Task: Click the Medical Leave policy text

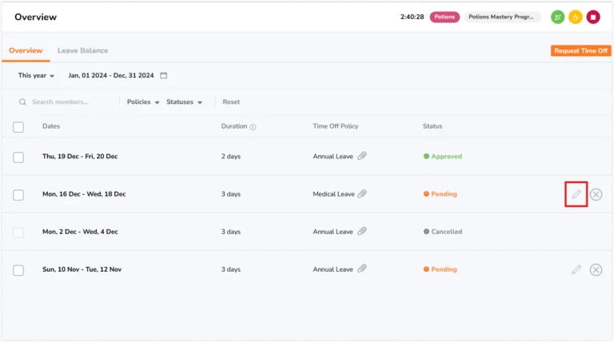Action: click(x=333, y=194)
